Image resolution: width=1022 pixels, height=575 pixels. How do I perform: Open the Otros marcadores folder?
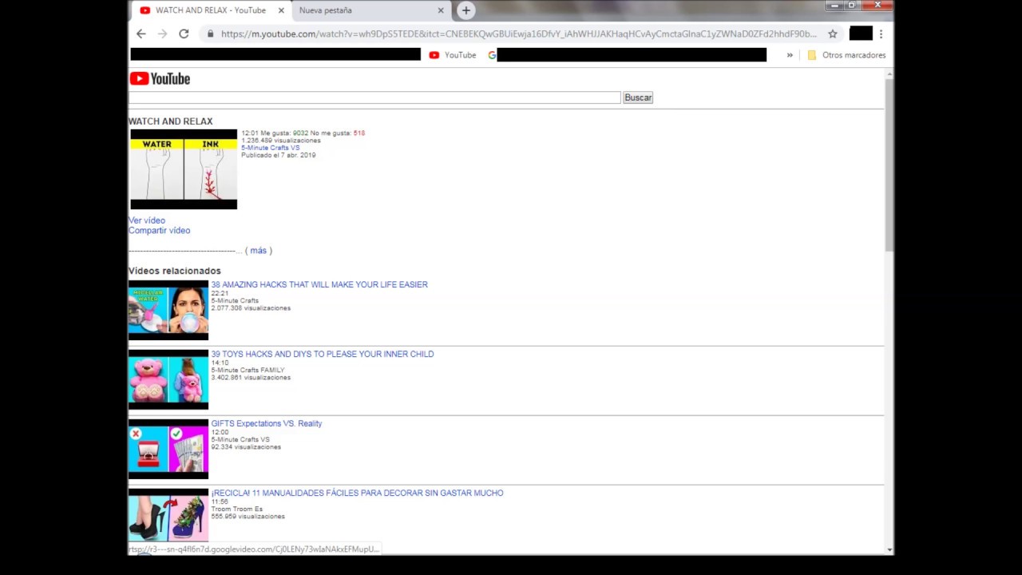[x=846, y=55]
